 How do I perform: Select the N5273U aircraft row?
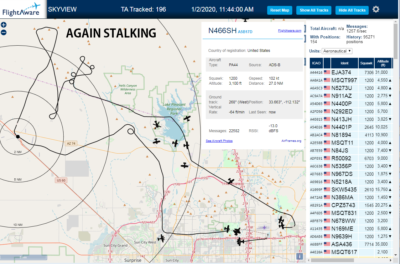tap(351, 88)
